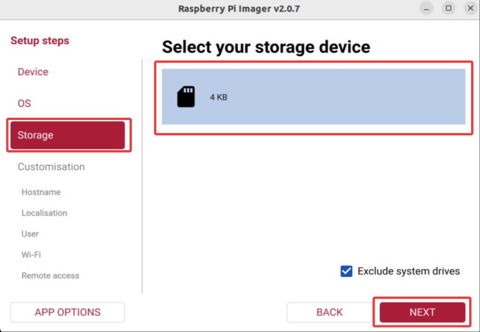Proceed with the NEXT button
Viewport: 480px width, 332px height.
[422, 312]
